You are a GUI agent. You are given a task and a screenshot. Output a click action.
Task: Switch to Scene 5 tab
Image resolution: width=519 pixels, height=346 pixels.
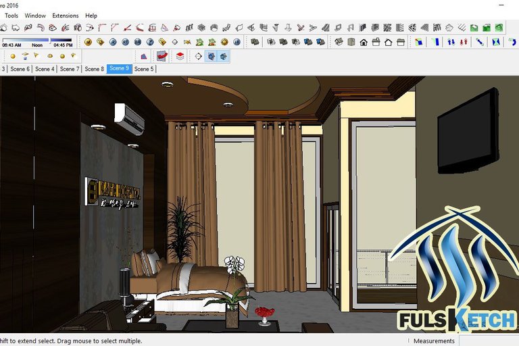[144, 69]
